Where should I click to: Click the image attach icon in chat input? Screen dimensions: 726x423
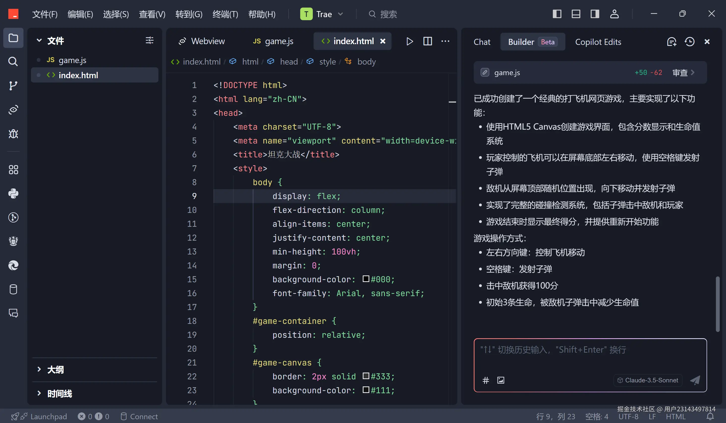[x=501, y=380]
